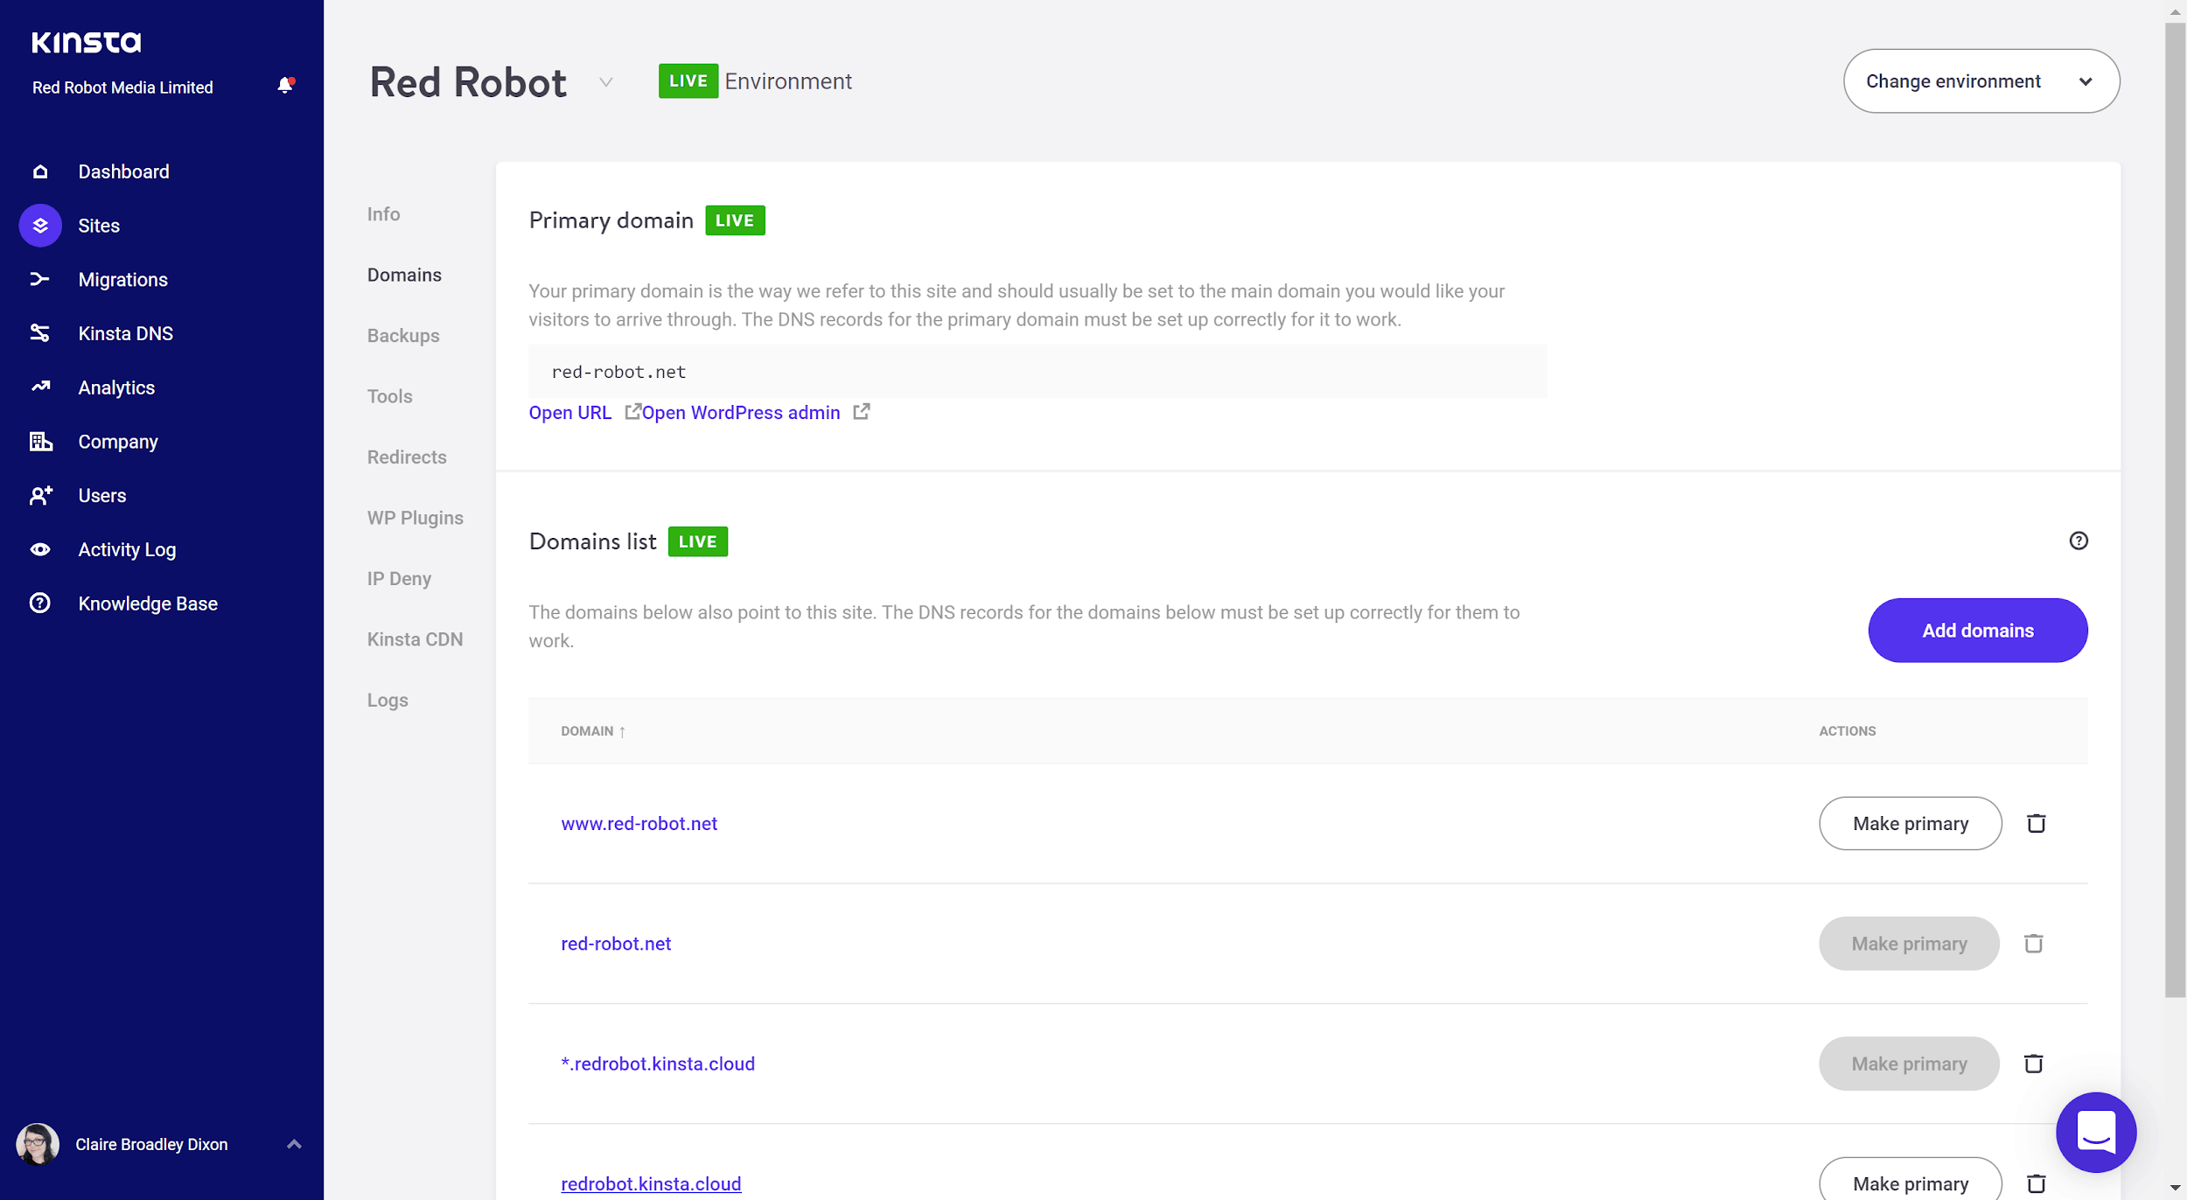Click the Claire Broadley Dixon name
The image size is (2187, 1200).
(151, 1144)
